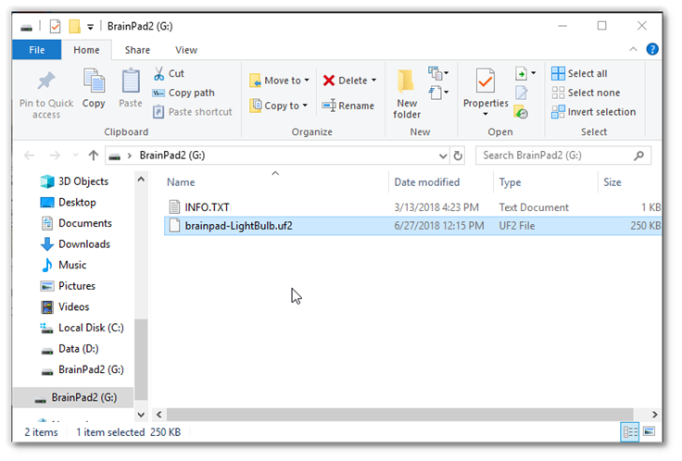Open Properties using the checkmark icon
Viewport: 682px width, 461px height.
(486, 81)
